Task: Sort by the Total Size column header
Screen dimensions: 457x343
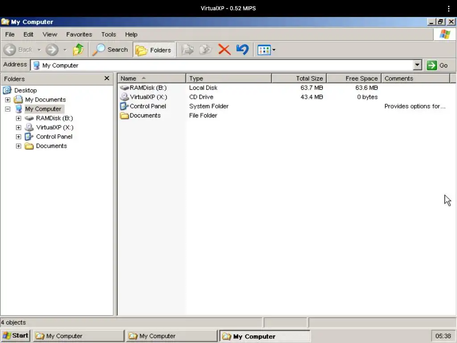Action: [x=299, y=79]
